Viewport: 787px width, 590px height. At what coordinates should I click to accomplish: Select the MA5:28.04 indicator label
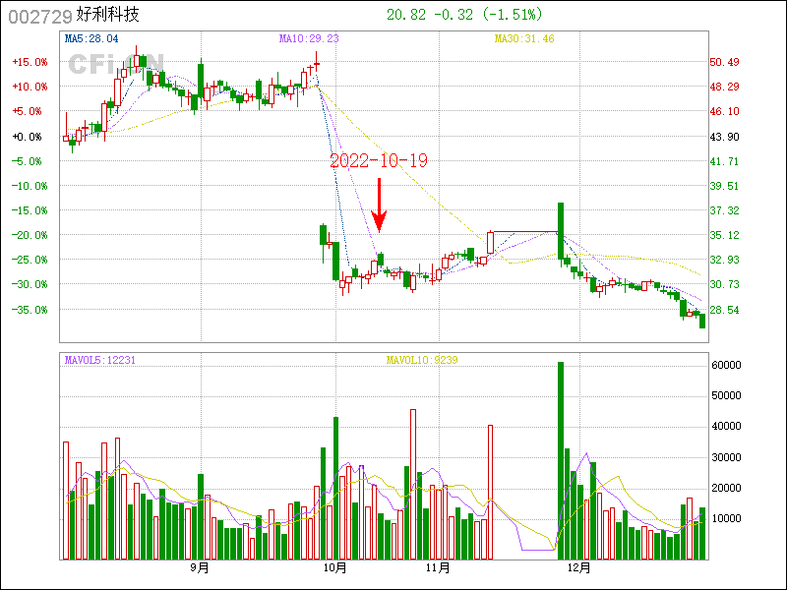(x=91, y=38)
